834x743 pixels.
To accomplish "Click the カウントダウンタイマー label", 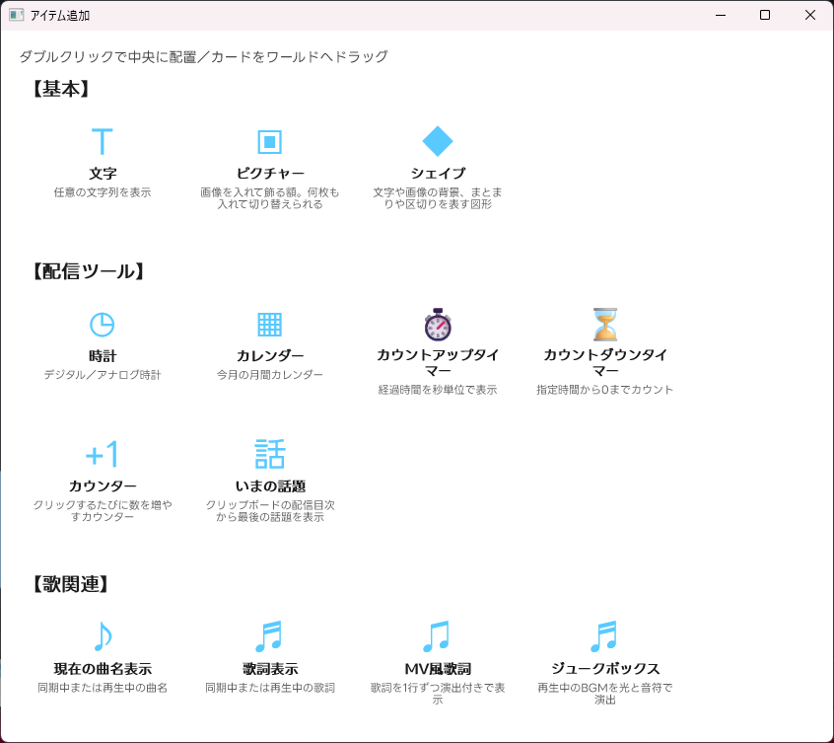I will [x=605, y=362].
